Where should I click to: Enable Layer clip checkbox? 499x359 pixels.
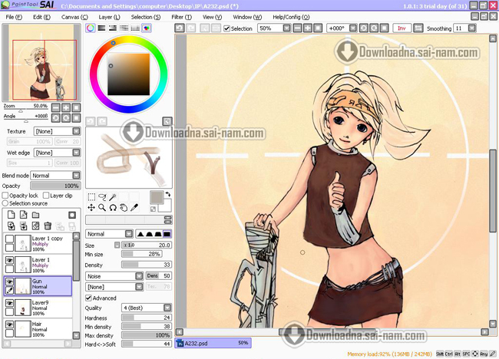point(46,196)
